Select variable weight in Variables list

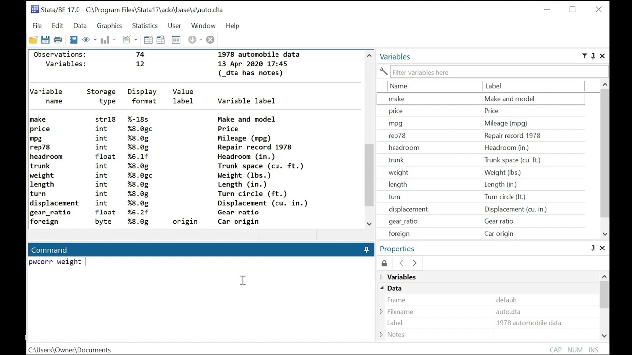(481, 172)
